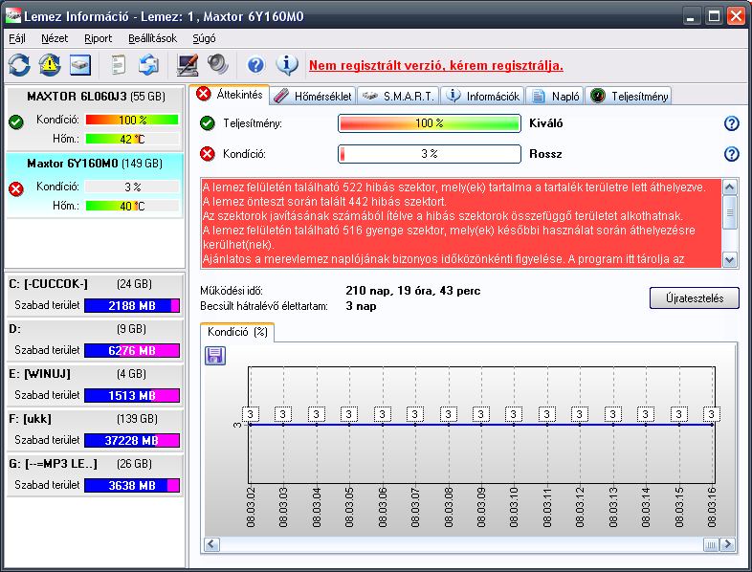The width and height of the screenshot is (752, 572).
Task: Select partition G: [--=MP3 LE..]
Action: pyautogui.click(x=95, y=474)
